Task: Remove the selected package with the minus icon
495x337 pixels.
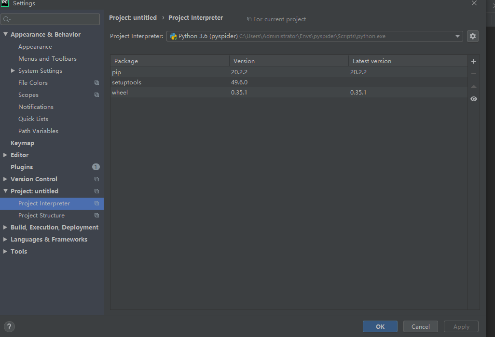Action: (474, 74)
